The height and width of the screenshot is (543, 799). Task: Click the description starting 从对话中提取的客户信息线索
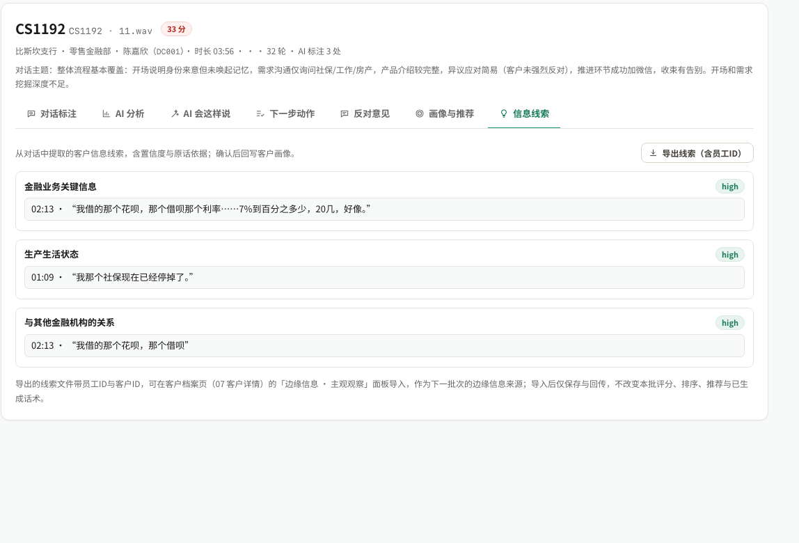tap(155, 153)
